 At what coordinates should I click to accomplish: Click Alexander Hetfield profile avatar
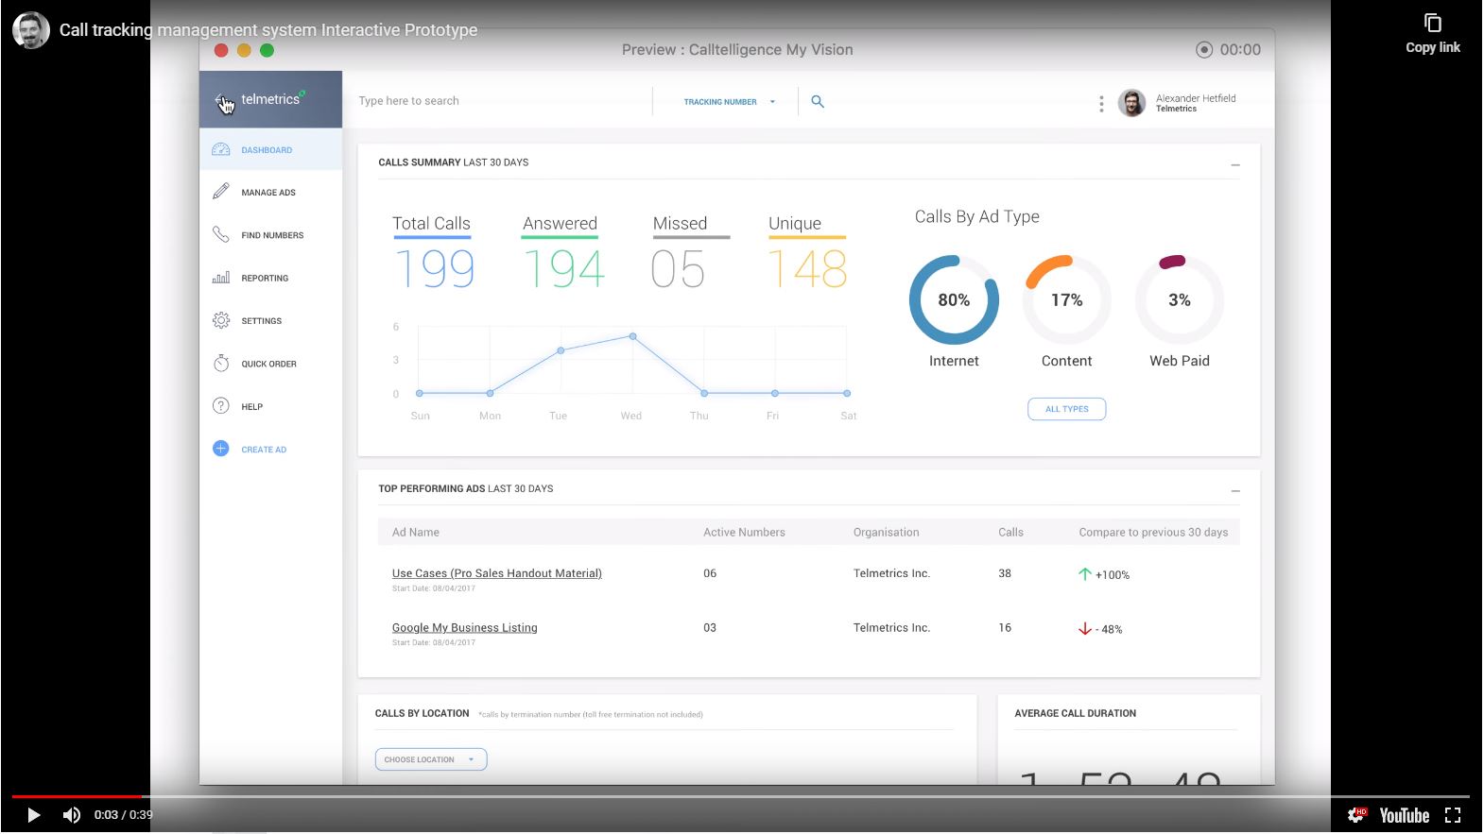[1131, 103]
